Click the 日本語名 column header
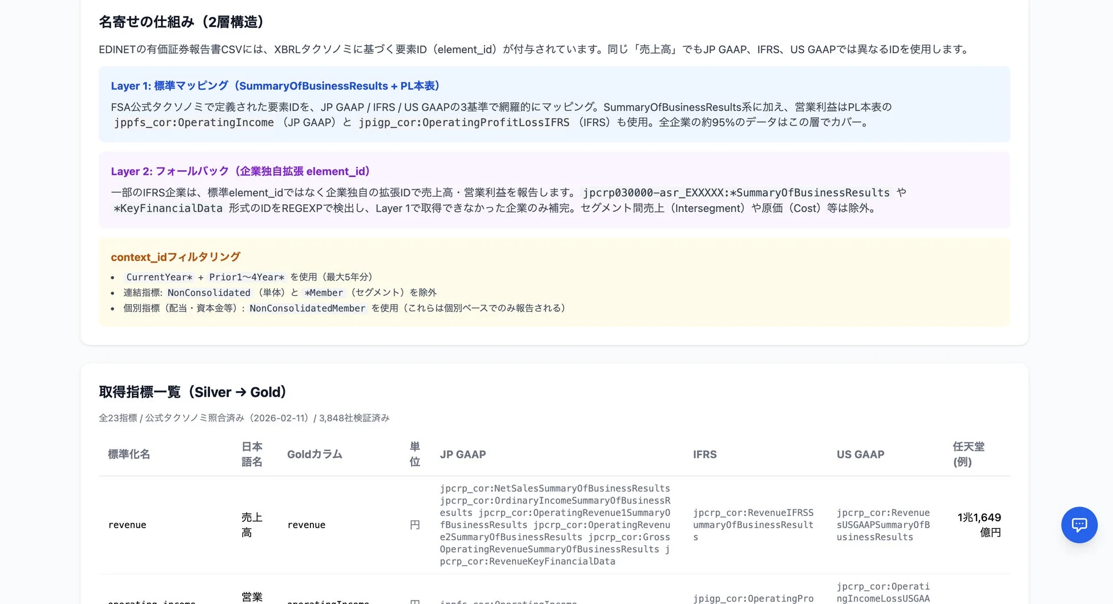Screen dimensions: 1113x604 (252, 454)
